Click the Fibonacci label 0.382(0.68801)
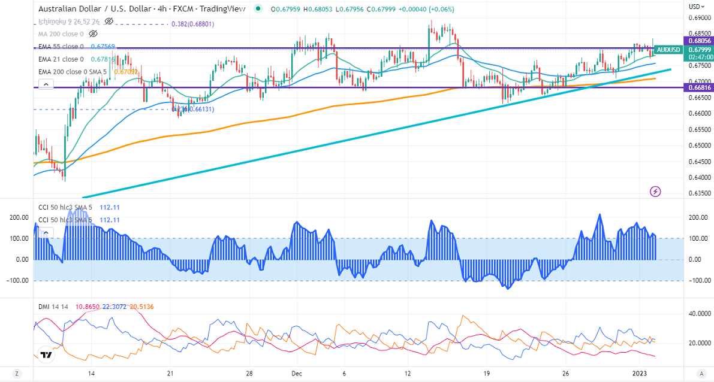The width and height of the screenshot is (714, 382). coord(192,24)
